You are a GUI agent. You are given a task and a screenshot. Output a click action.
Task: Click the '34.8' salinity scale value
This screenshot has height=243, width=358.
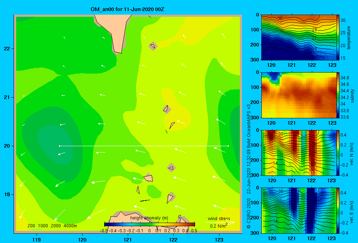(345, 78)
